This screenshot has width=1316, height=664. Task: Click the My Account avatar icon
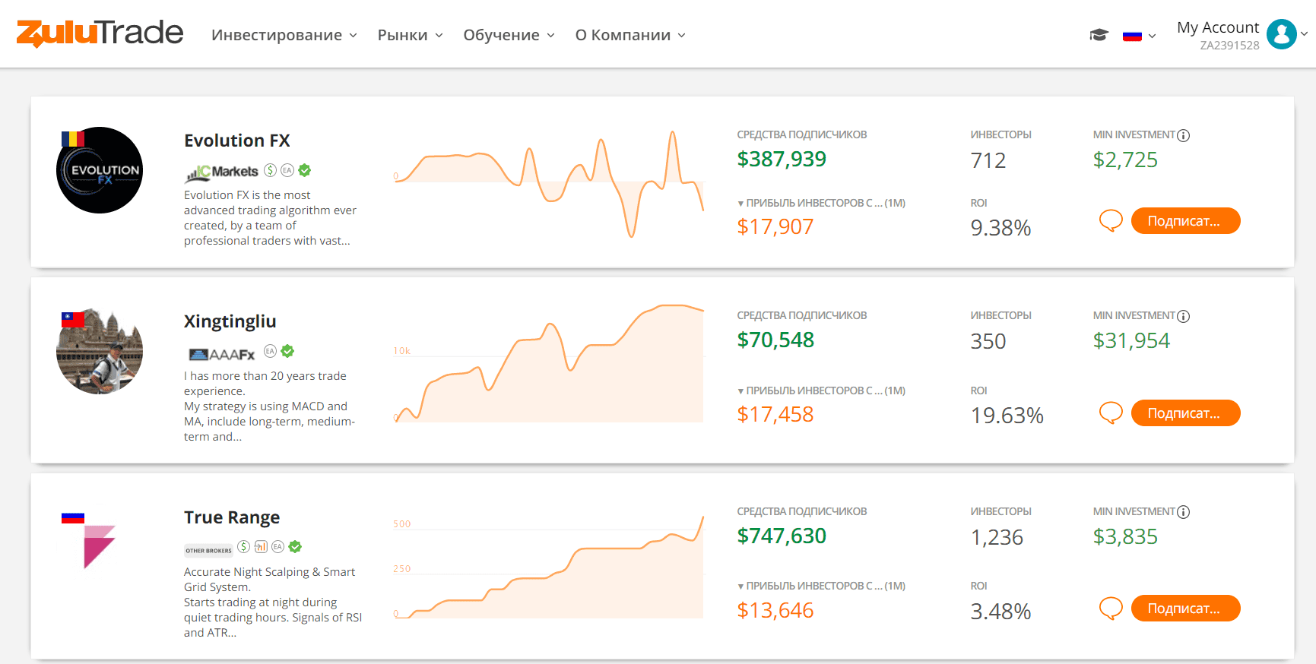click(1282, 34)
